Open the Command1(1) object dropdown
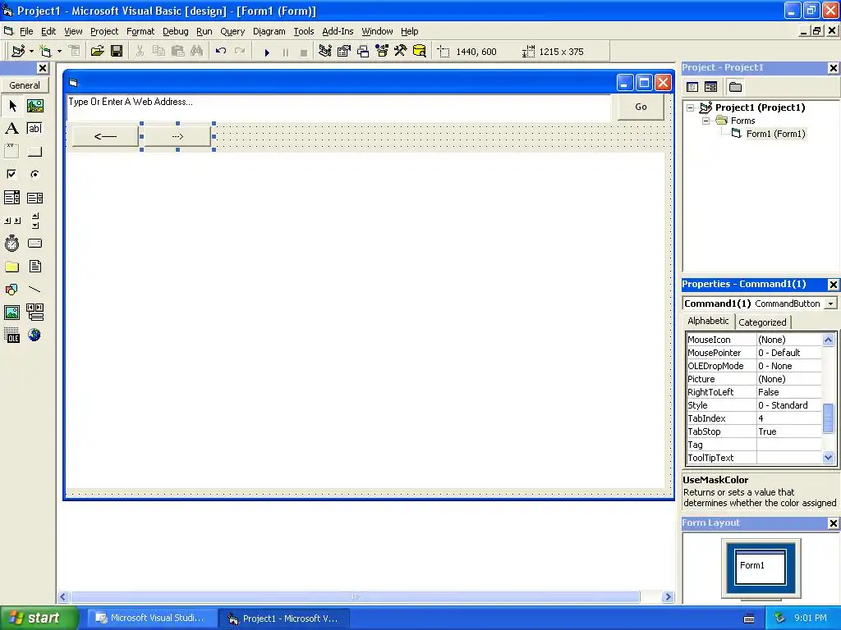 [830, 304]
